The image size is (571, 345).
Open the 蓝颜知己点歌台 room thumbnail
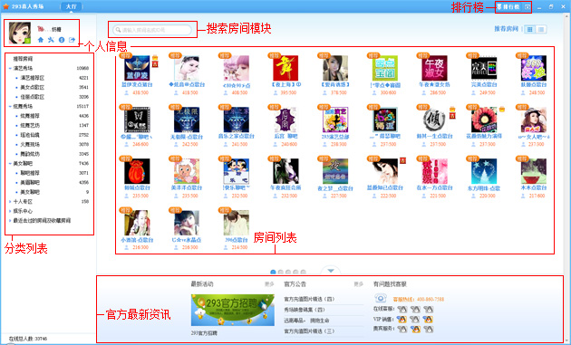click(384, 171)
